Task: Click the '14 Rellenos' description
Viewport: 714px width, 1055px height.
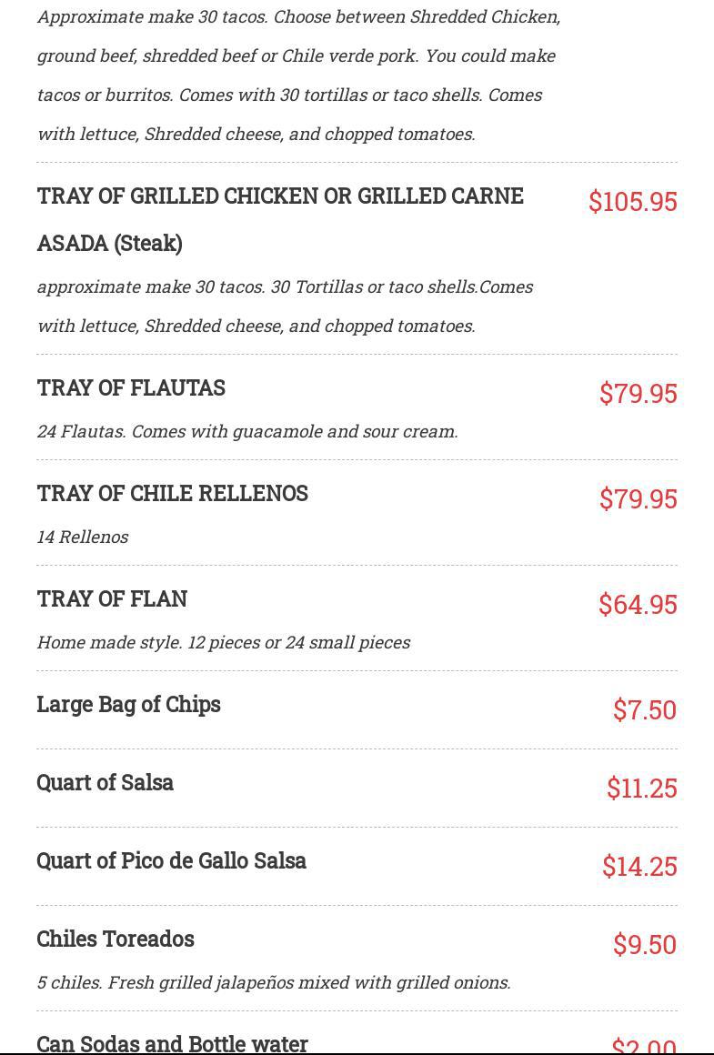Action: coord(83,537)
